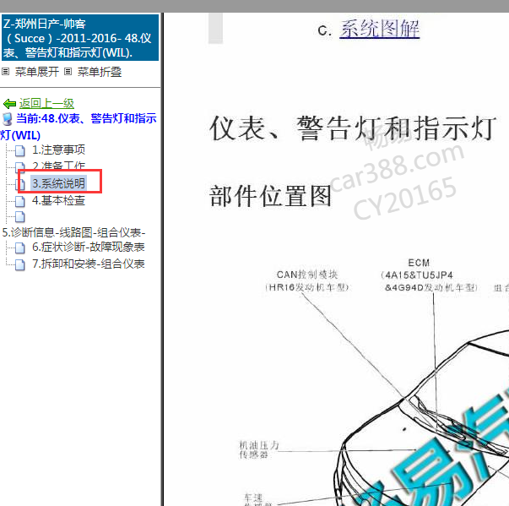This screenshot has width=509, height=506.
Task: Click page icon next to 6.症状诊断
Action: click(x=20, y=248)
